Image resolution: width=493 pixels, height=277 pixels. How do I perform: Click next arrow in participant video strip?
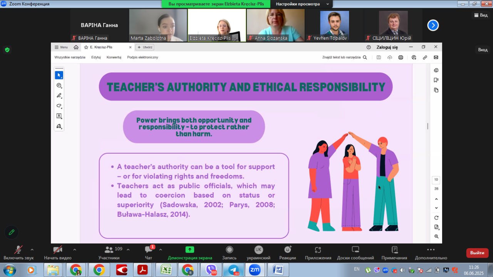point(433,25)
